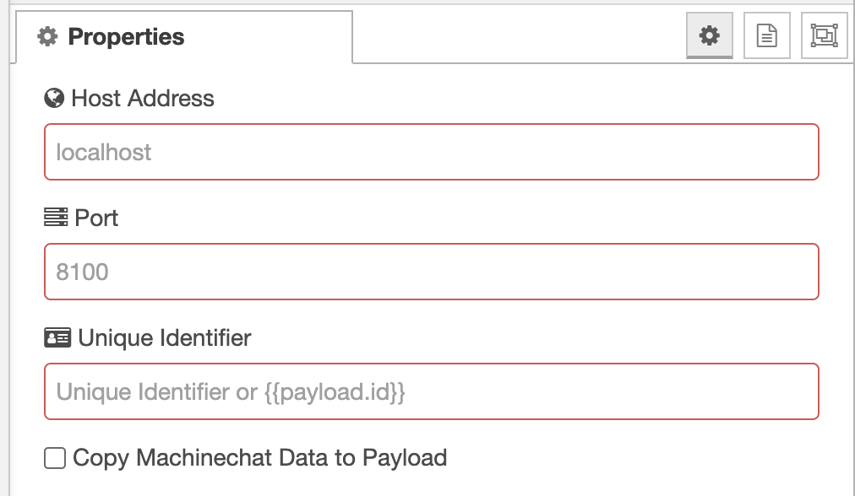Click the Unique Identifier label text
This screenshot has height=496, width=855.
165,338
